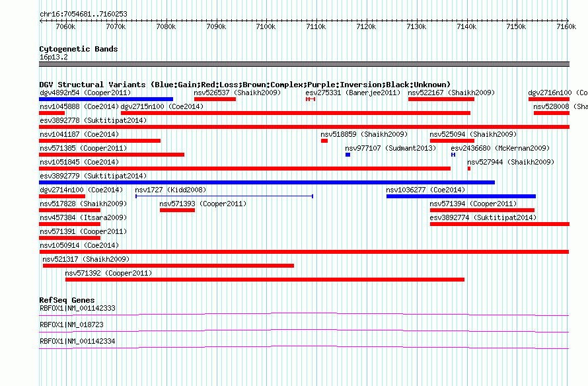Select nsv977107 (Sudmant2013) variant label
The image size is (588, 386).
390,148
